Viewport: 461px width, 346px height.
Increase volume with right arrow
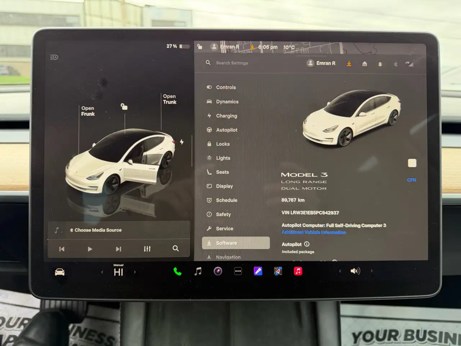coord(372,271)
